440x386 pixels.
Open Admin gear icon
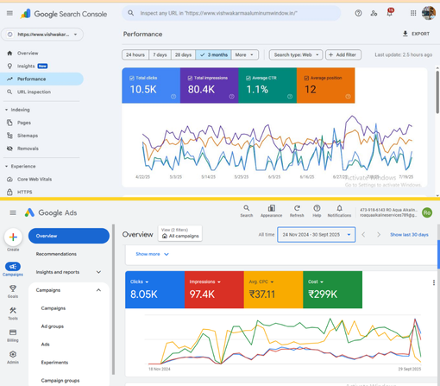pos(13,354)
